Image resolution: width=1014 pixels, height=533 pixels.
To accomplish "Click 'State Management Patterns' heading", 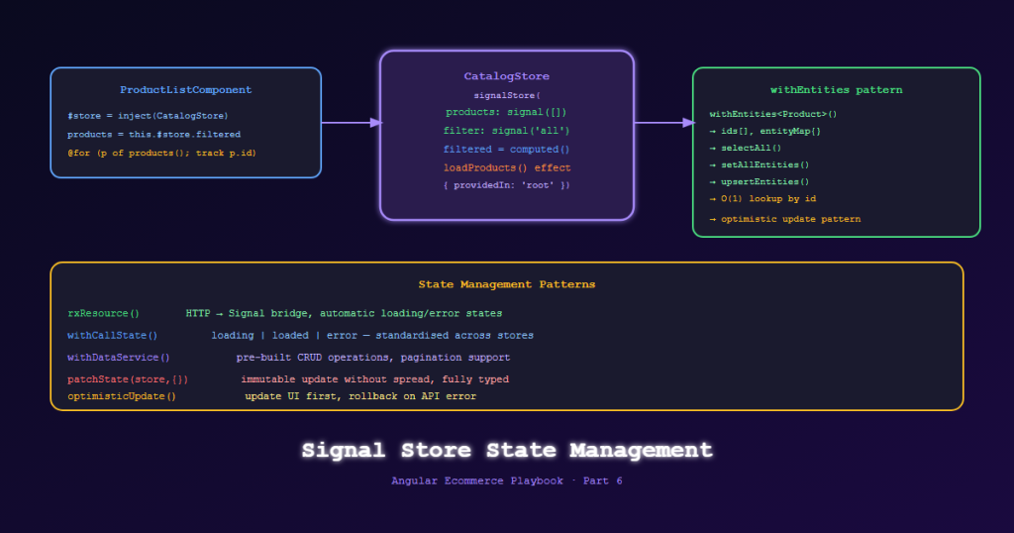I will tap(507, 284).
